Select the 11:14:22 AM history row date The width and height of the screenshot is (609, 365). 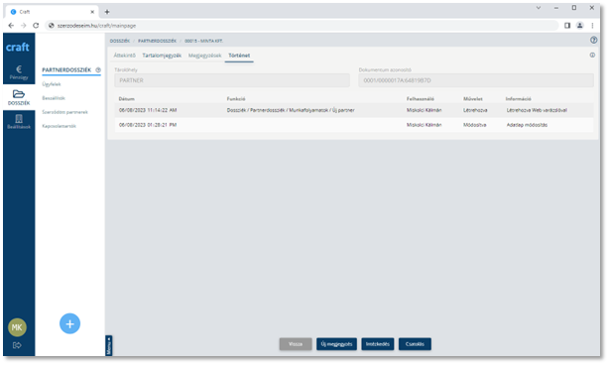click(148, 110)
